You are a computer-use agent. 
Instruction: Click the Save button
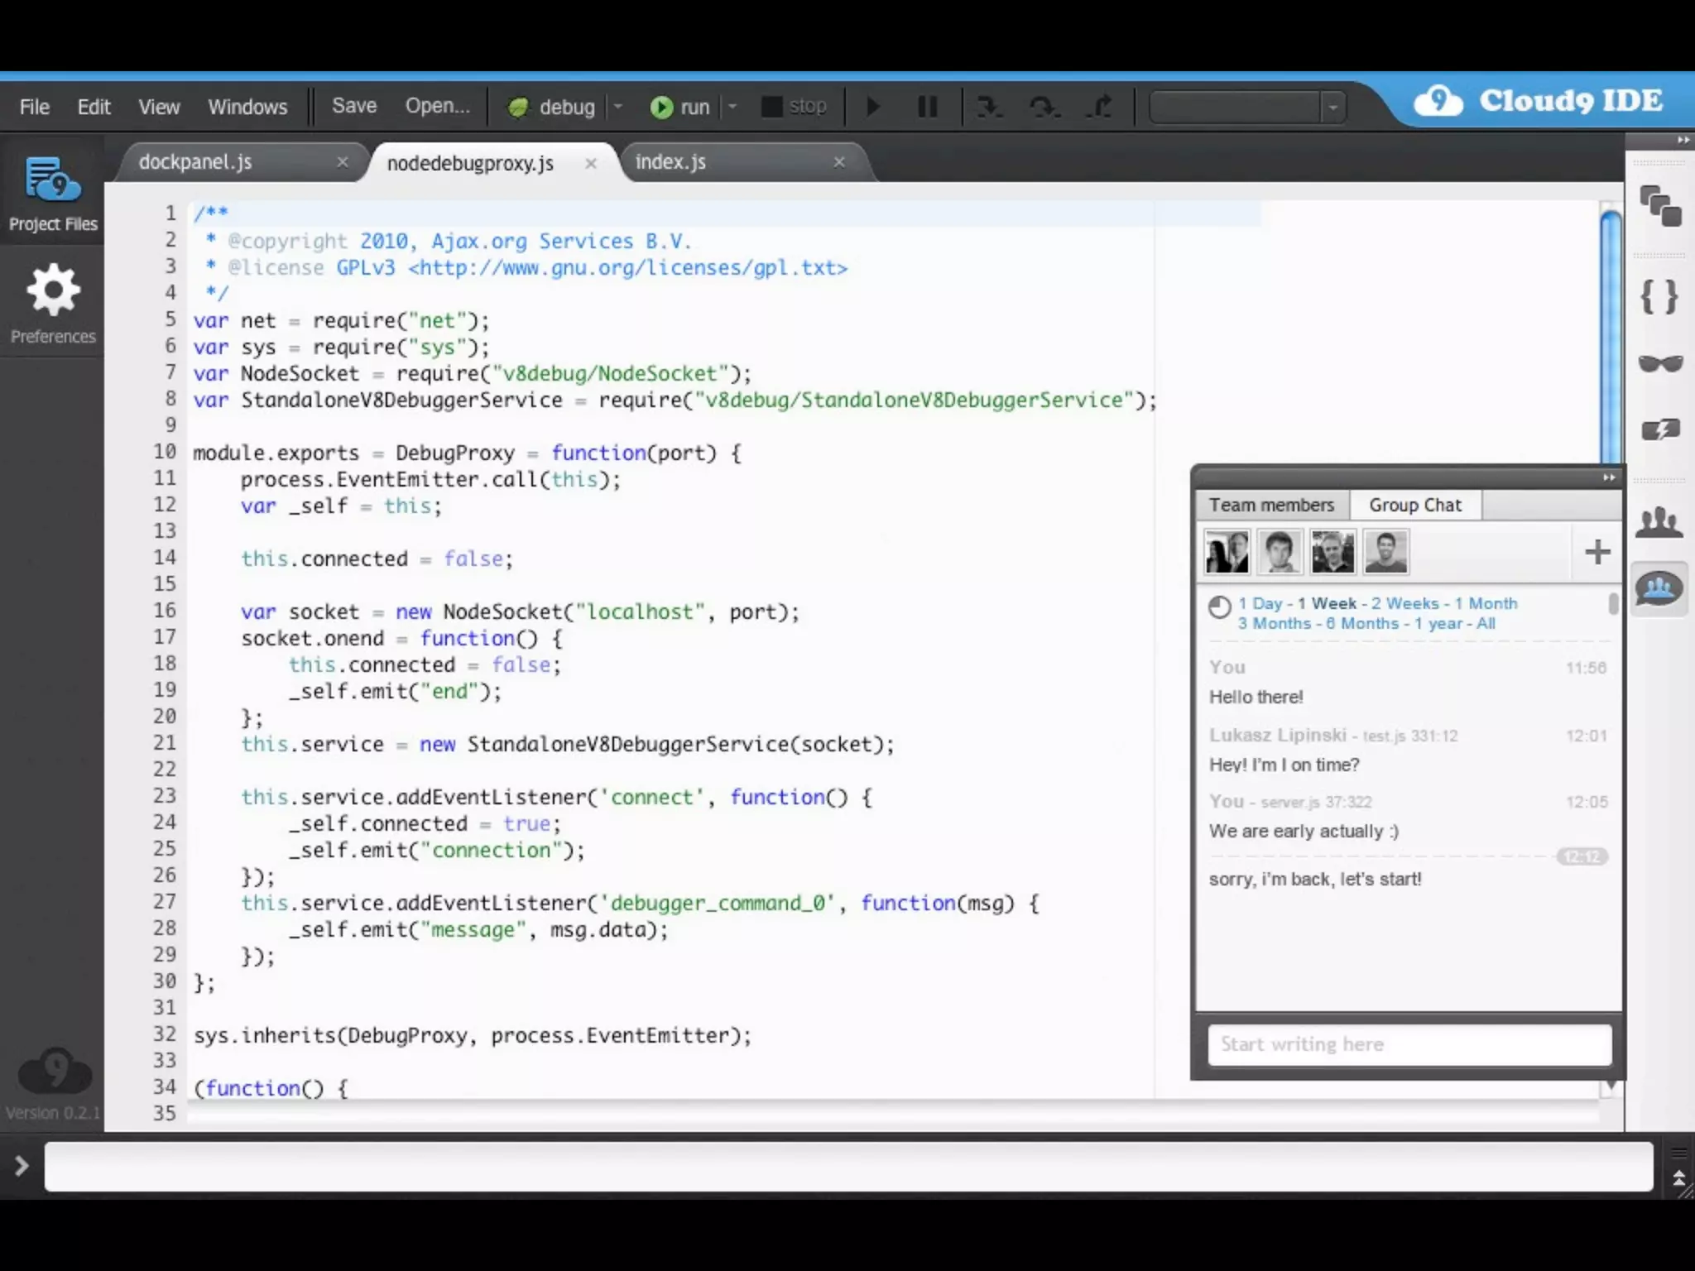354,106
